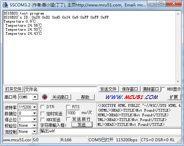
Task: Open the WWW.MCU51.COM website link
Action: pyautogui.click(x=132, y=97)
